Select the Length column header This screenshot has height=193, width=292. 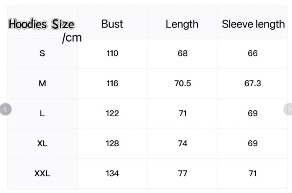(182, 24)
